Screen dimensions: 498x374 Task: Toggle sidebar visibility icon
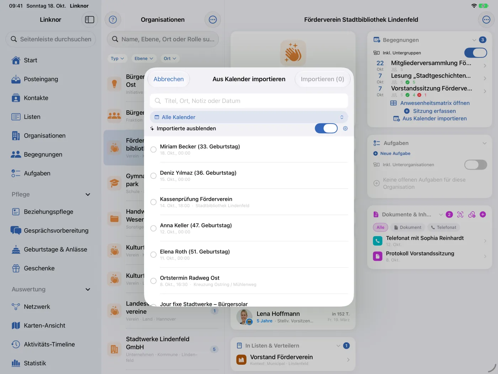(90, 20)
